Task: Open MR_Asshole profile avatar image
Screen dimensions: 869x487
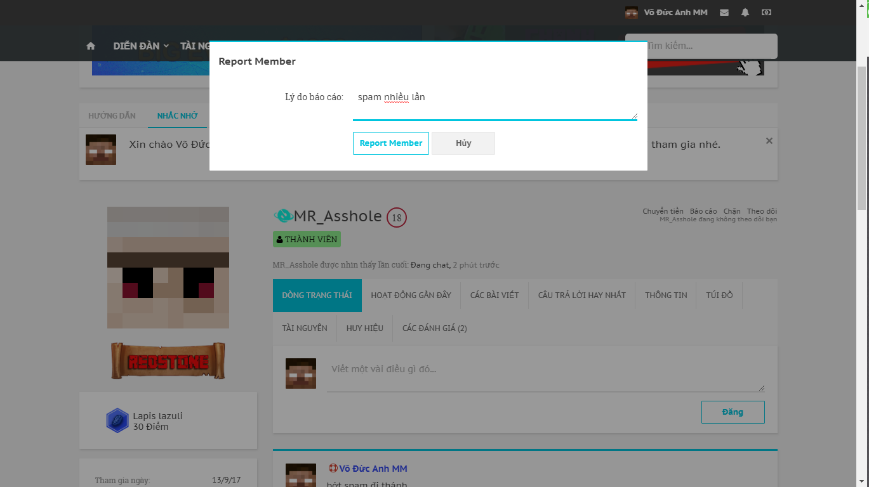Action: (168, 268)
